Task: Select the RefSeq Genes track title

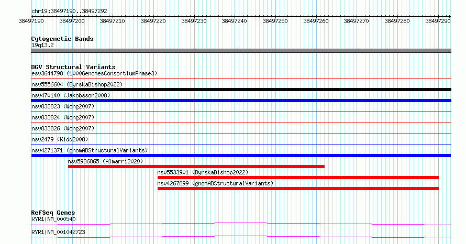Action: [53, 213]
